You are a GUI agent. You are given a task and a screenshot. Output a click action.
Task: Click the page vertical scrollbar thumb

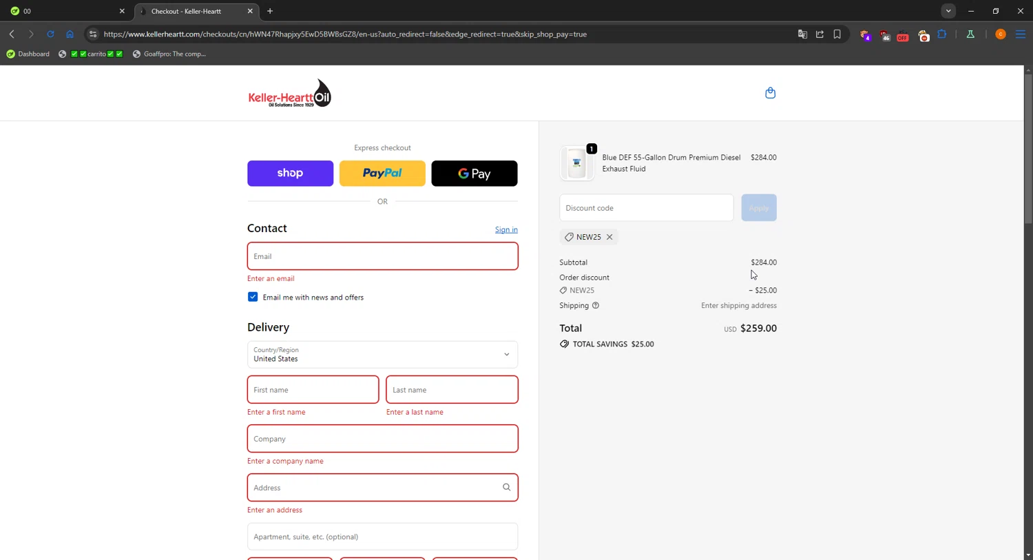pyautogui.click(x=1028, y=149)
